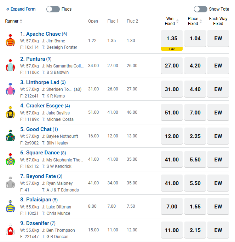This screenshot has width=235, height=242.
Task: Click Cracker Essgee jockey silks icon
Action: coord(10,113)
